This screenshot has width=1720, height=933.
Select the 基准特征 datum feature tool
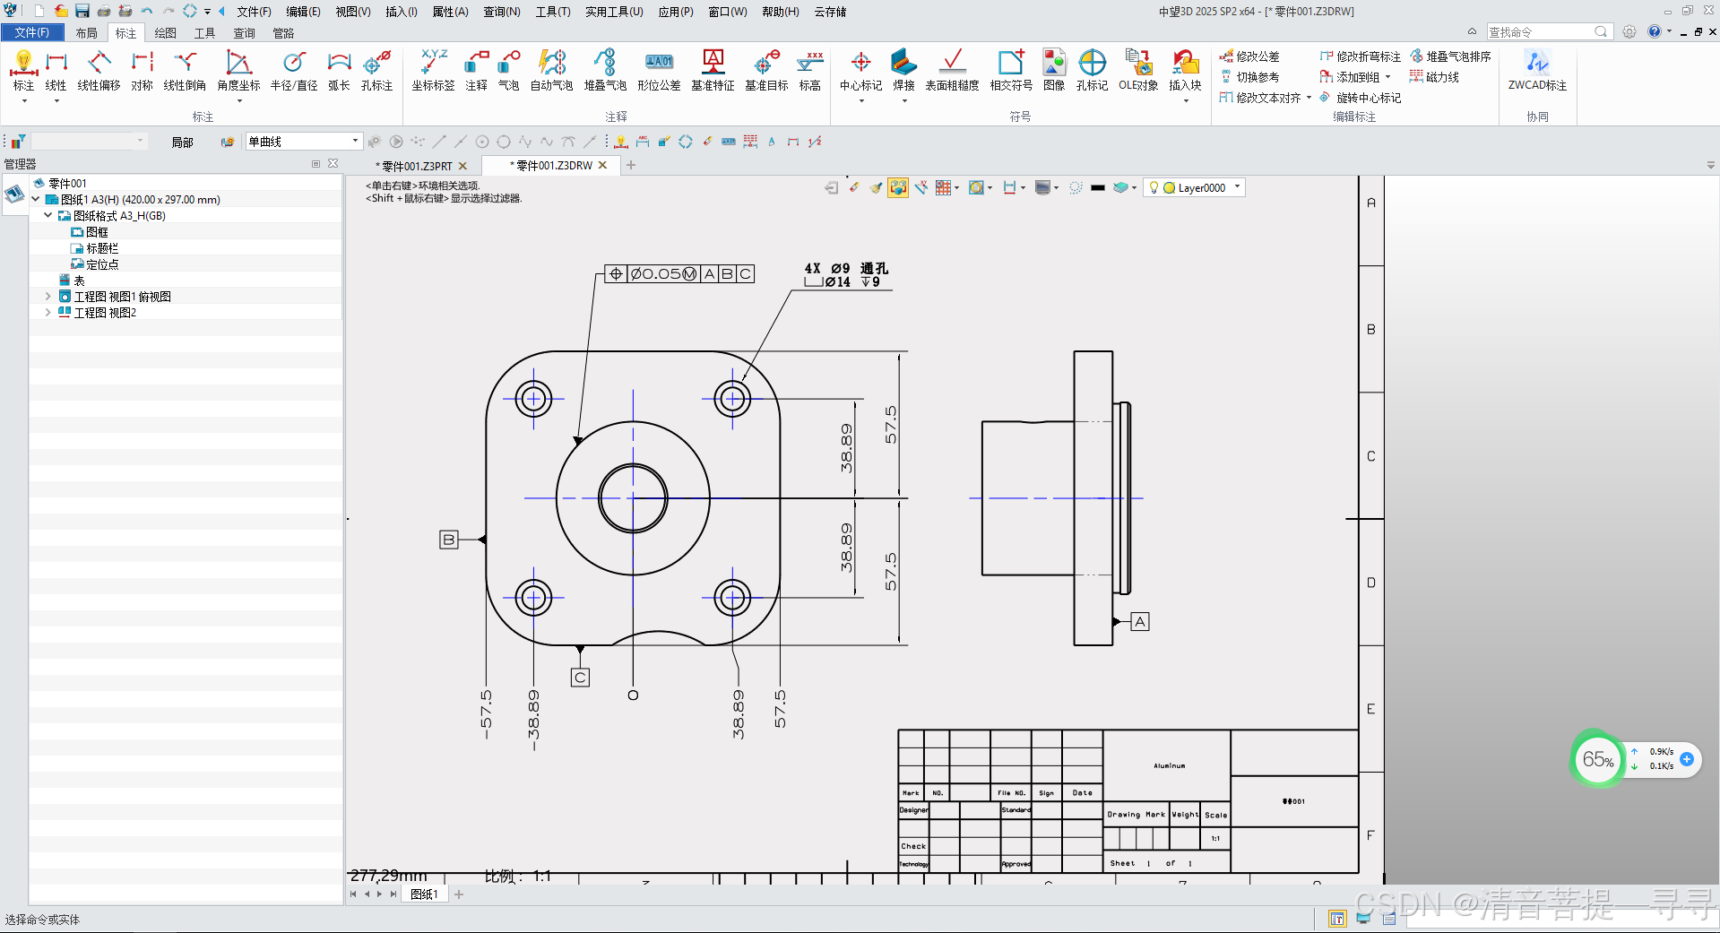pyautogui.click(x=713, y=71)
